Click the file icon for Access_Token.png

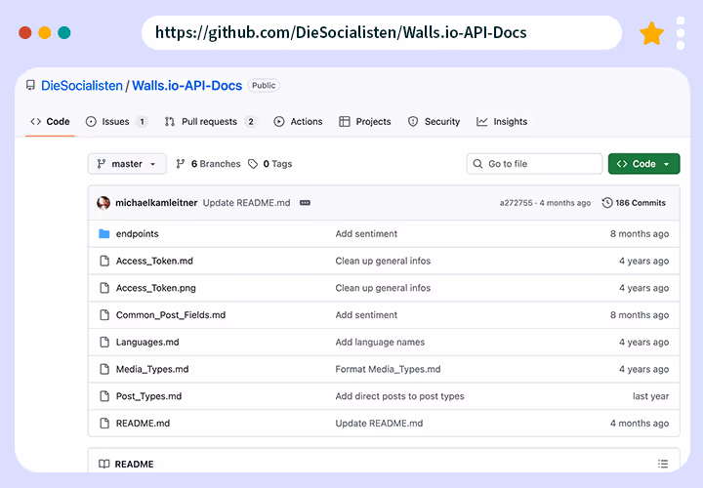104,288
